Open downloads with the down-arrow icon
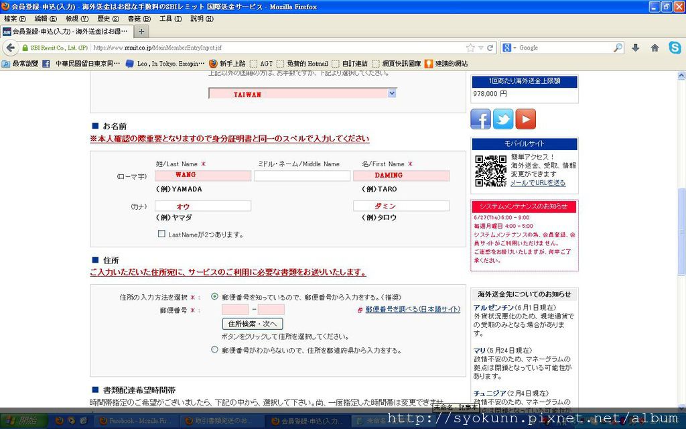The width and height of the screenshot is (686, 429). [636, 48]
